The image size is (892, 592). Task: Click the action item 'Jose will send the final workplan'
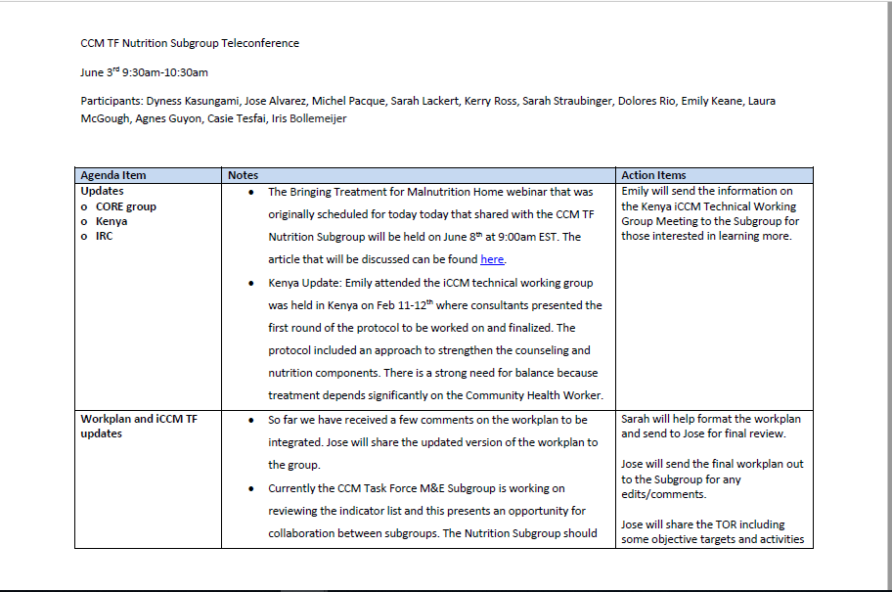(712, 479)
